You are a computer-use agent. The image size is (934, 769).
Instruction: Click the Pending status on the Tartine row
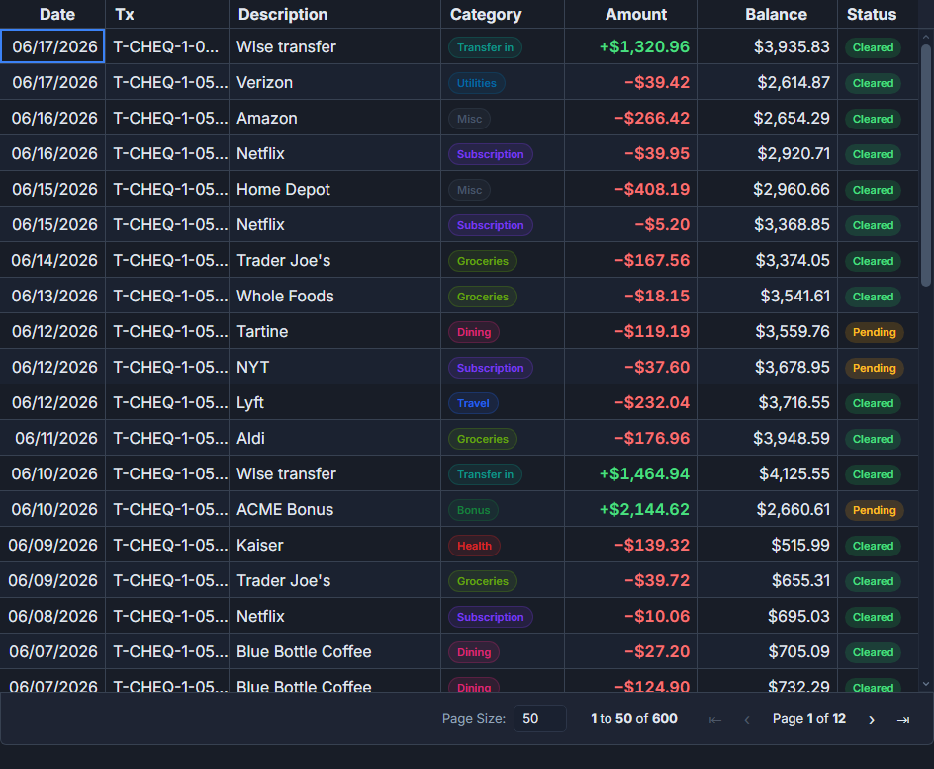click(874, 332)
